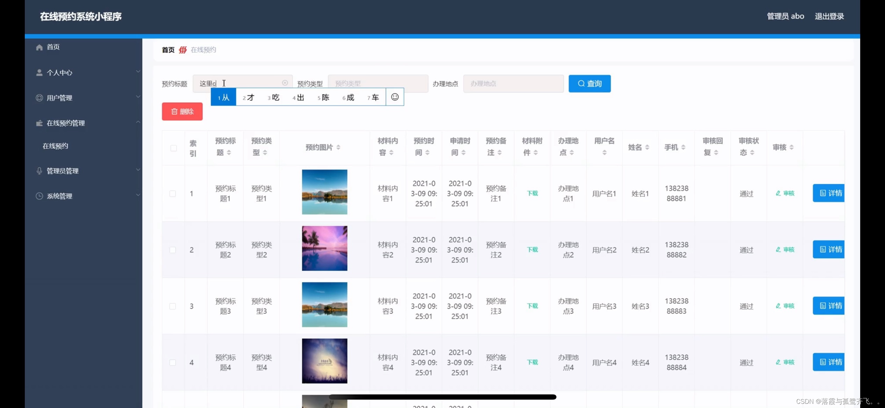Click the home icon in the sidebar
The width and height of the screenshot is (885, 408).
(39, 47)
